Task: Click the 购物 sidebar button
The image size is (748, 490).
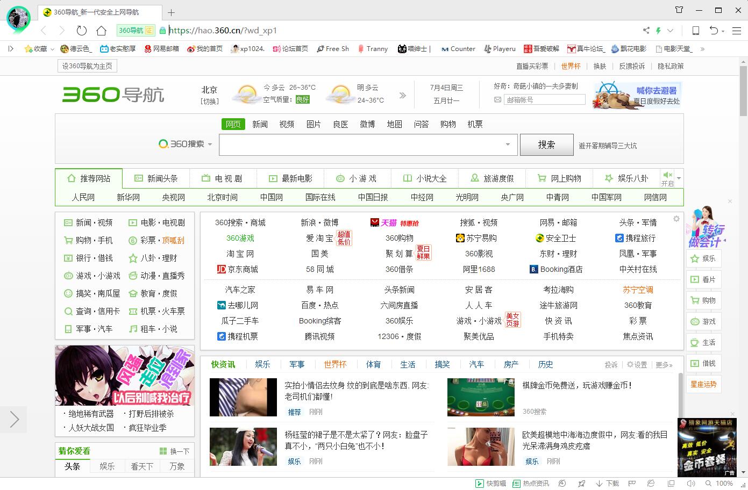Action: pos(704,300)
